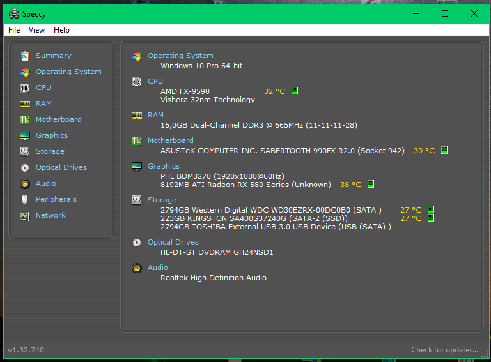Click the Optical Drives disc icon in sidebar
This screenshot has width=491, height=362.
pyautogui.click(x=25, y=168)
